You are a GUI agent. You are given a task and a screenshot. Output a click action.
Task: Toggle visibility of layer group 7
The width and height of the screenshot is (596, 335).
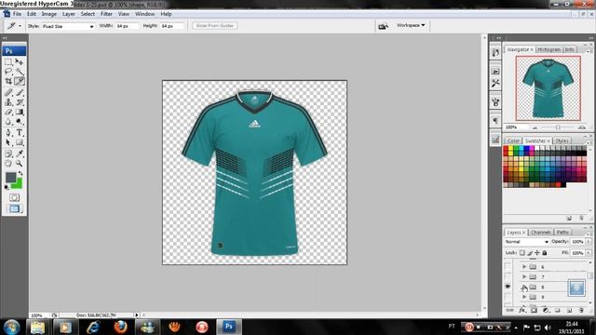[x=508, y=276]
